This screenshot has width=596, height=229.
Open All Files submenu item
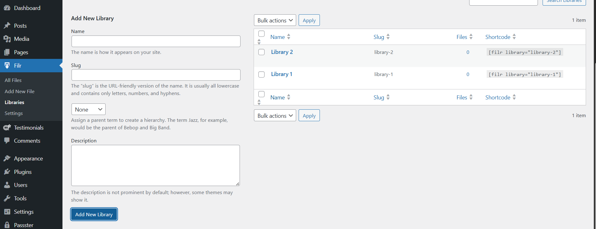[13, 80]
